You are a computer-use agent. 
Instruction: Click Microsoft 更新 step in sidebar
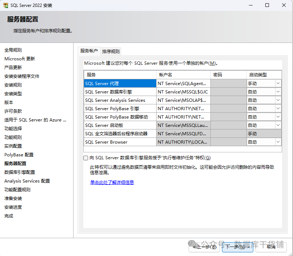click(20, 59)
